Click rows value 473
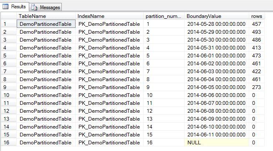The image size is (273, 151). [x=257, y=56]
